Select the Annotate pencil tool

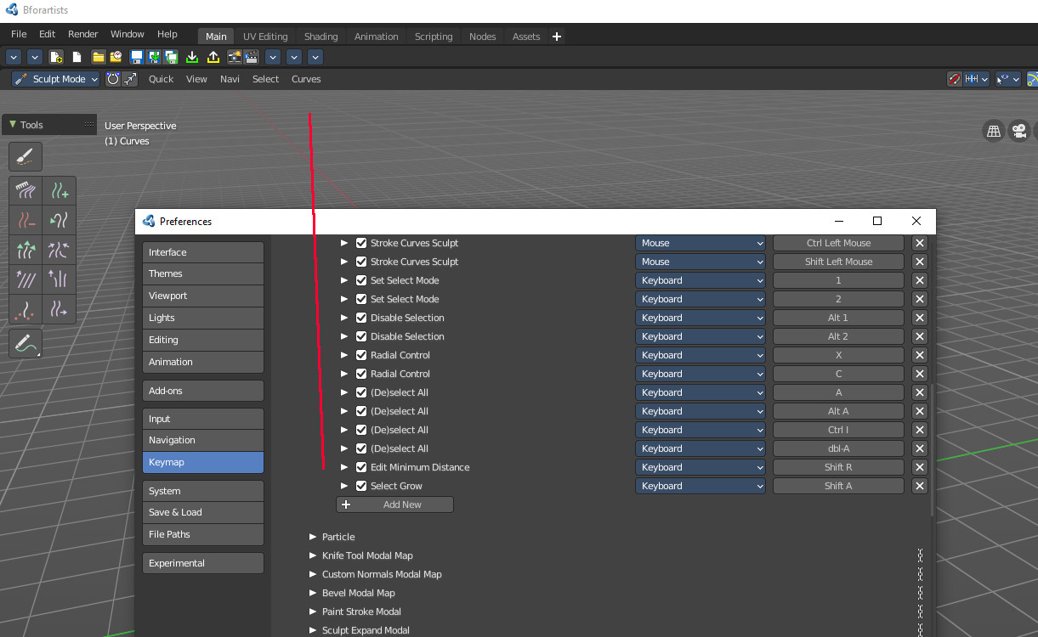(x=26, y=344)
